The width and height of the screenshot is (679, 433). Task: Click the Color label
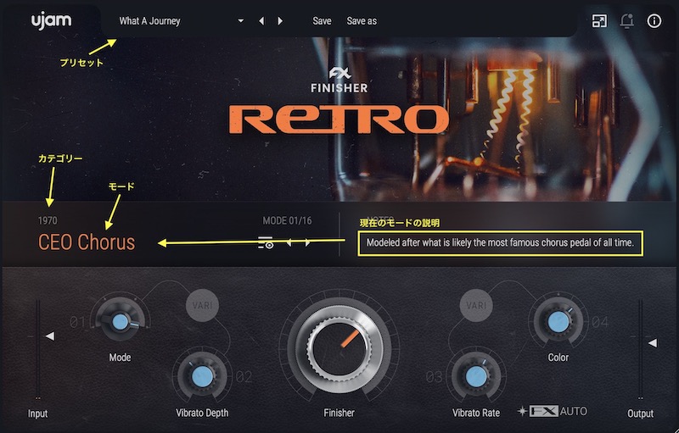pyautogui.click(x=558, y=358)
